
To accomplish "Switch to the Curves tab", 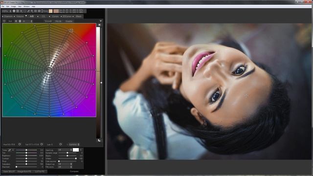I will 55,16.
